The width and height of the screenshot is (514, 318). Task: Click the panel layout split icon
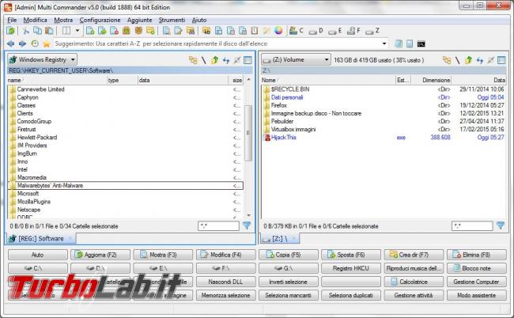[66, 31]
